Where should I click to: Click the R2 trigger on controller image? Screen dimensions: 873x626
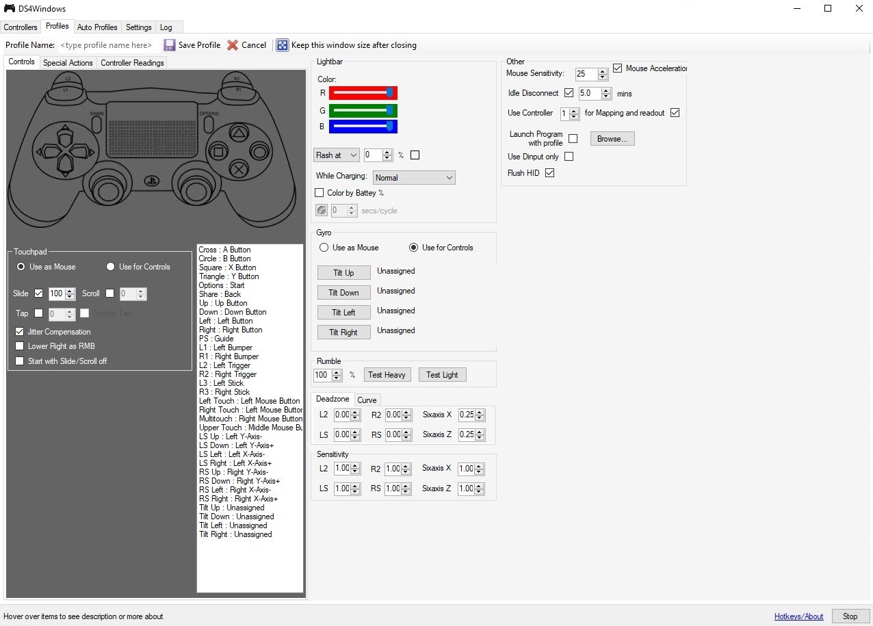(237, 79)
